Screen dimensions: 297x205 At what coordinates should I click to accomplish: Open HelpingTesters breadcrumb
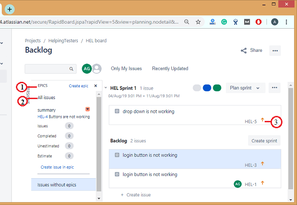63,40
